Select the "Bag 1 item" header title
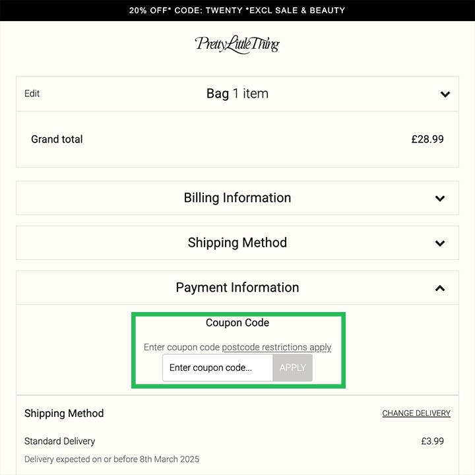 (x=237, y=94)
